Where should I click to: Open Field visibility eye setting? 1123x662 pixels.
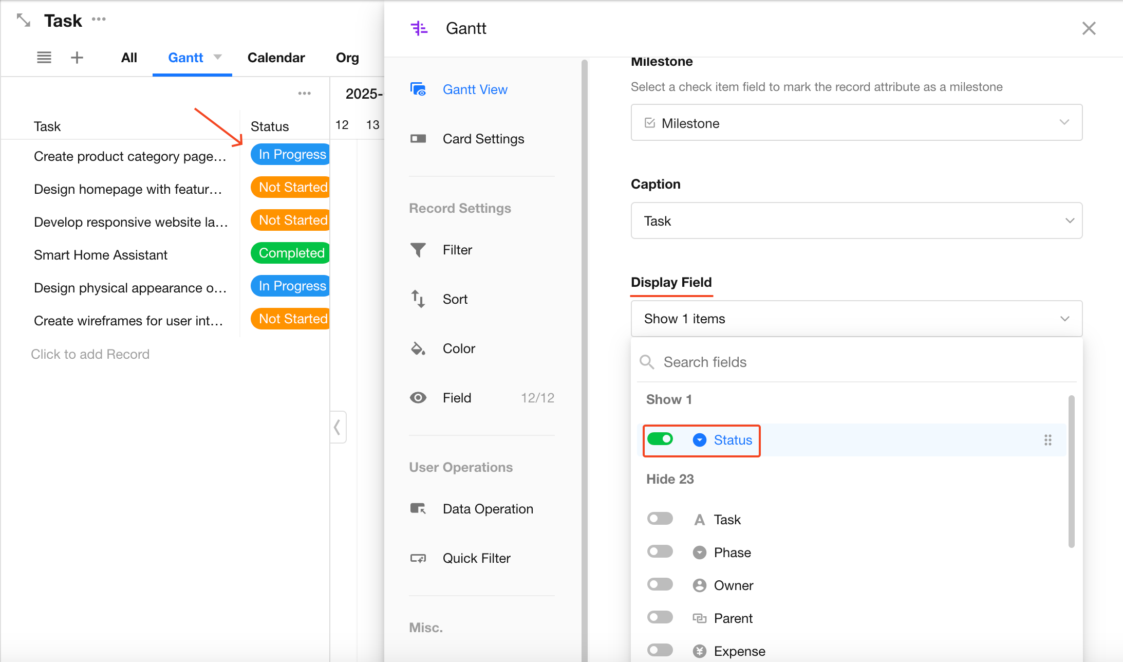pyautogui.click(x=457, y=398)
